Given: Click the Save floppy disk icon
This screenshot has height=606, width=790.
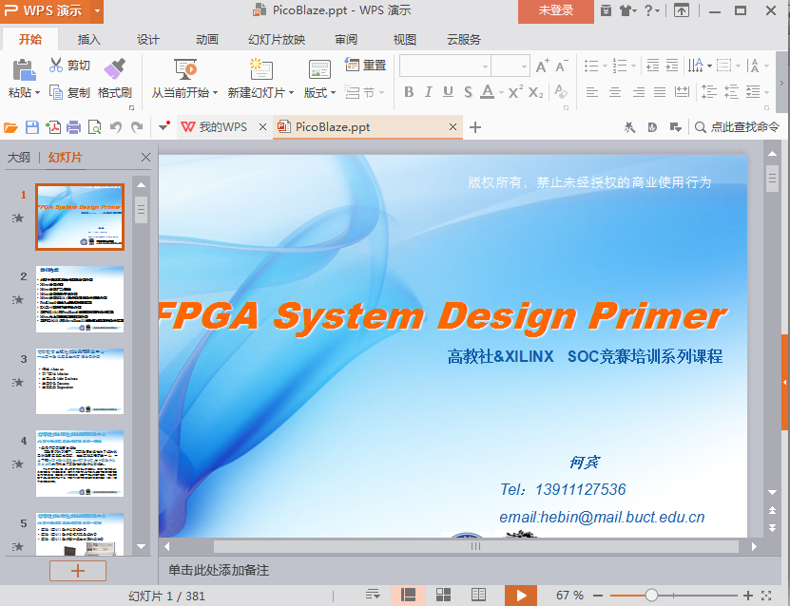Looking at the screenshot, I should coord(32,127).
